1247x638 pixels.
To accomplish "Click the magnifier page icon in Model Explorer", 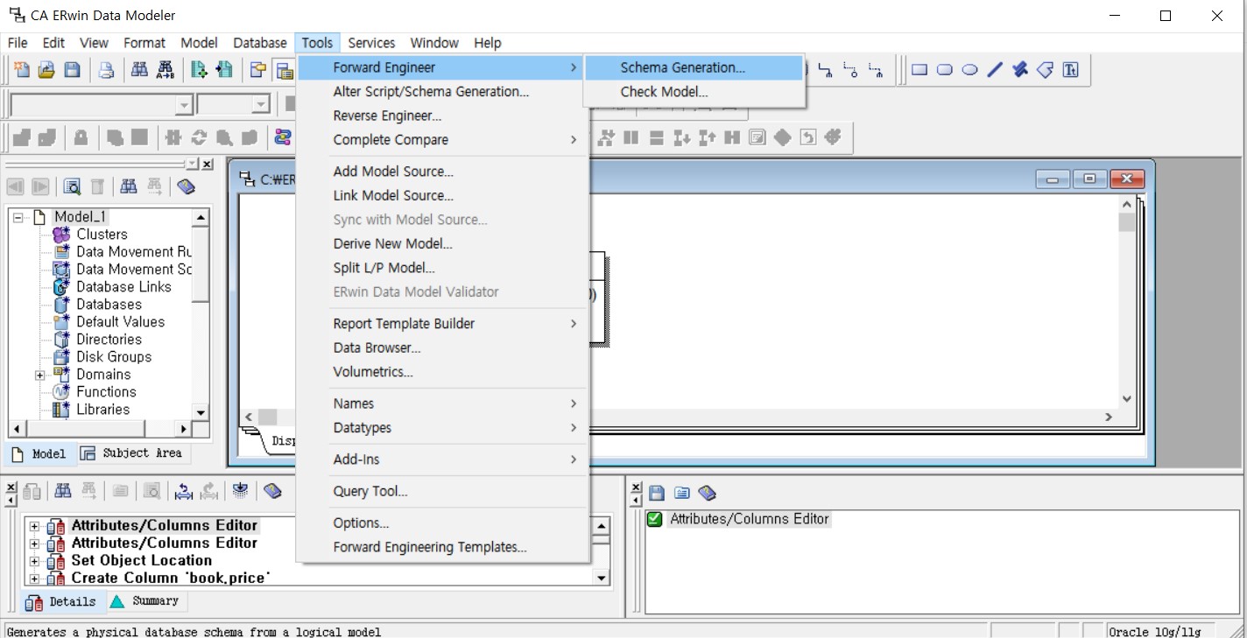I will (x=73, y=186).
